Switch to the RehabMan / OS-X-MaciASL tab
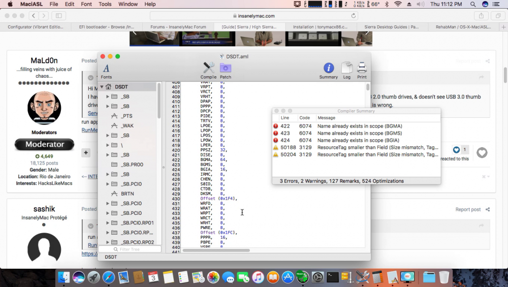508x287 pixels. 463,27
